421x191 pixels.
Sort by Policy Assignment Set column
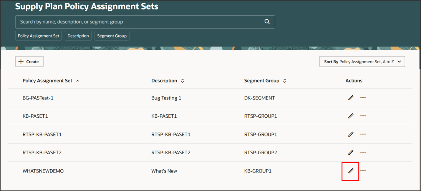78,81
